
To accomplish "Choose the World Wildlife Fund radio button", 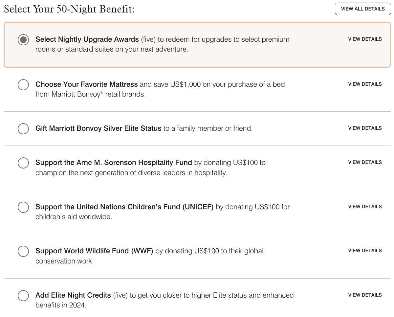I will coord(23,251).
